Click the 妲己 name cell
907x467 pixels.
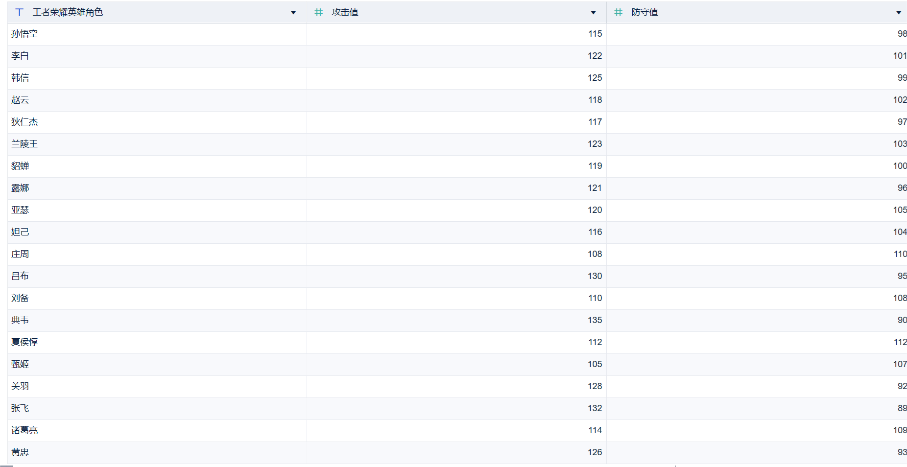coord(157,232)
